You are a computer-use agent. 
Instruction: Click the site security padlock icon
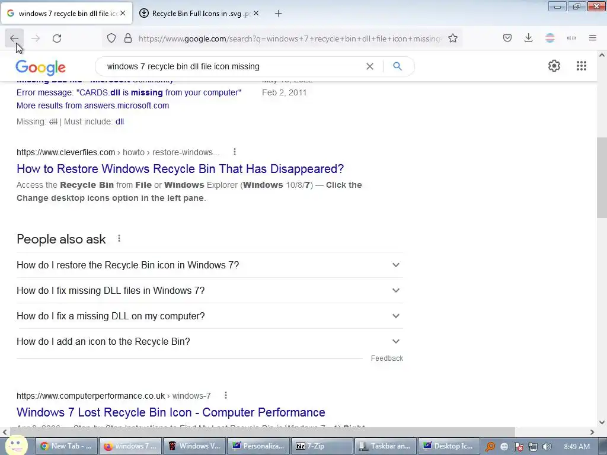coord(128,39)
